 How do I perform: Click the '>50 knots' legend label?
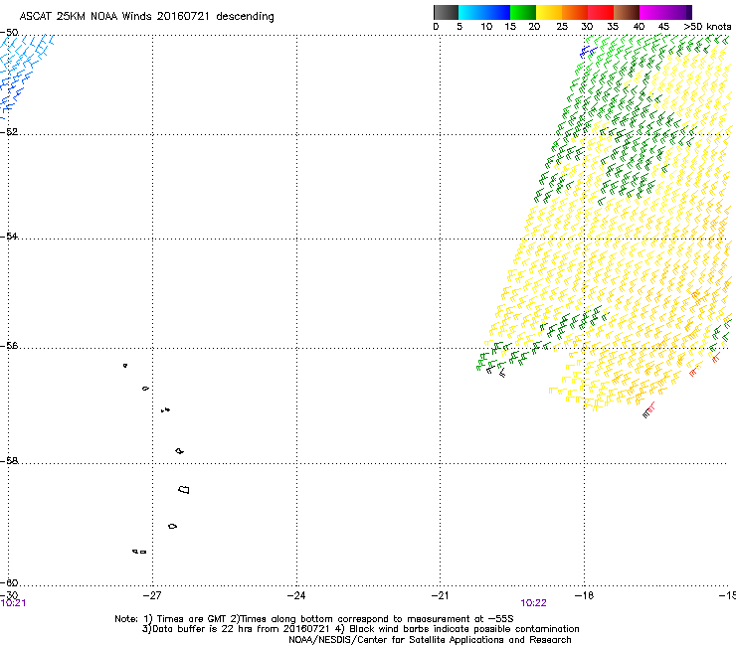[707, 27]
